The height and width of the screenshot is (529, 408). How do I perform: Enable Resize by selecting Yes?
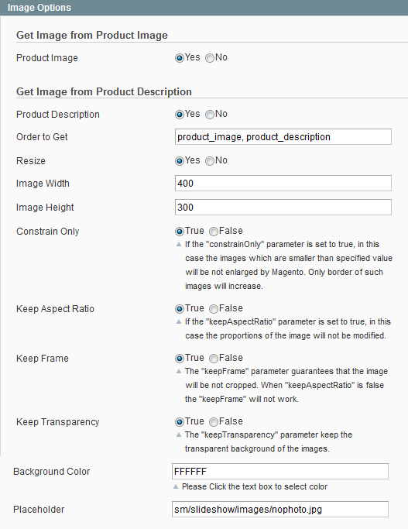click(180, 161)
